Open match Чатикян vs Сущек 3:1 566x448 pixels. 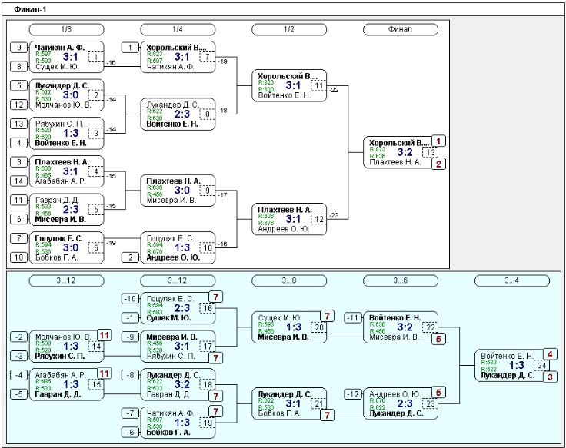pos(66,57)
